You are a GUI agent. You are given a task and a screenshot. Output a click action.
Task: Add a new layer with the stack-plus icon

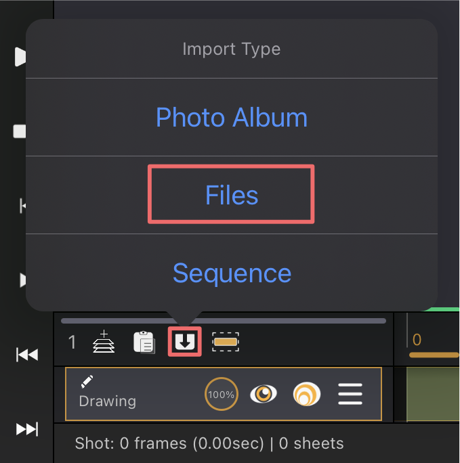point(104,342)
